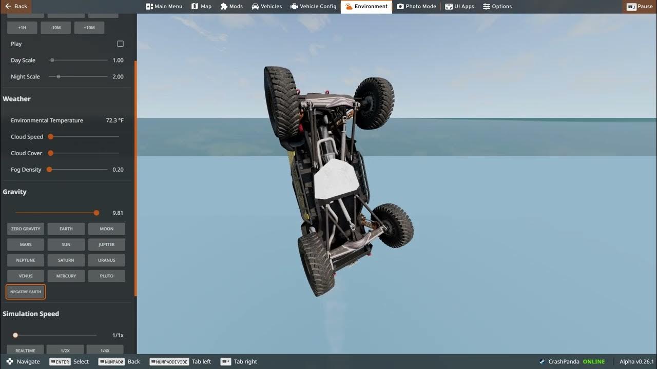Click the Alpha v0.26.1 version label
The width and height of the screenshot is (657, 369).
click(x=636, y=362)
